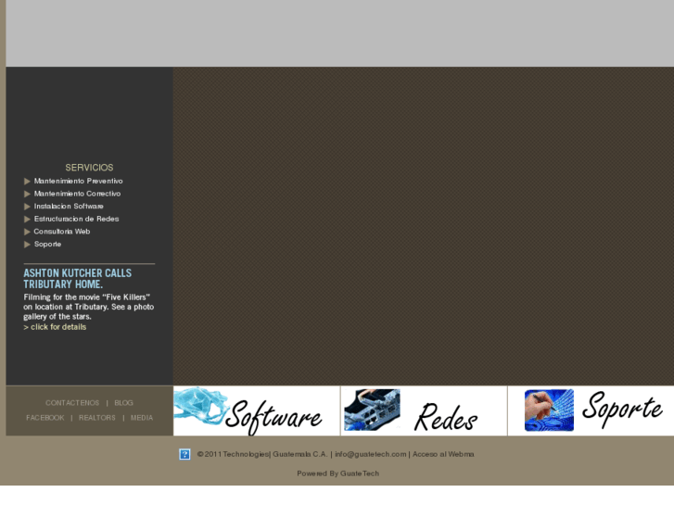This screenshot has width=674, height=505.
Task: Click arrow beside Soporte in sidebar
Action: pos(27,244)
